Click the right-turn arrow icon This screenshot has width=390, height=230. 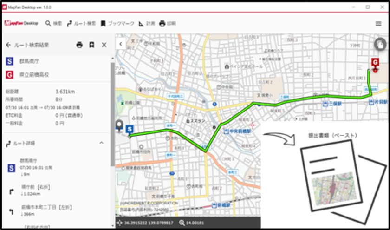(x=12, y=191)
